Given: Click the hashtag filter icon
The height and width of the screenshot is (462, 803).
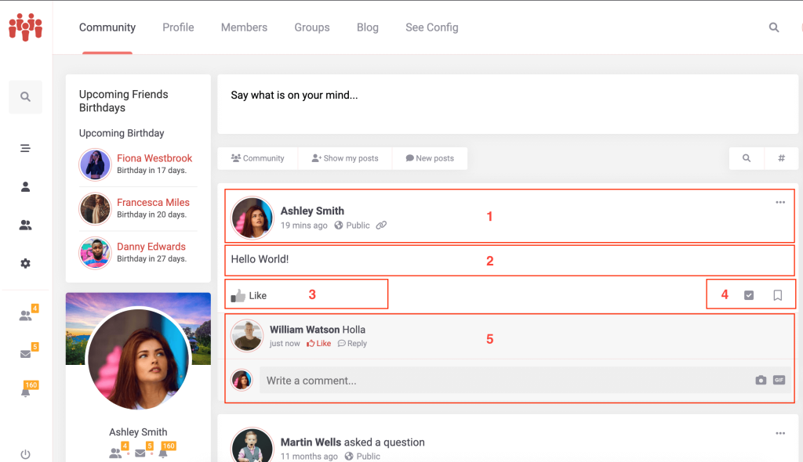Looking at the screenshot, I should pos(781,158).
